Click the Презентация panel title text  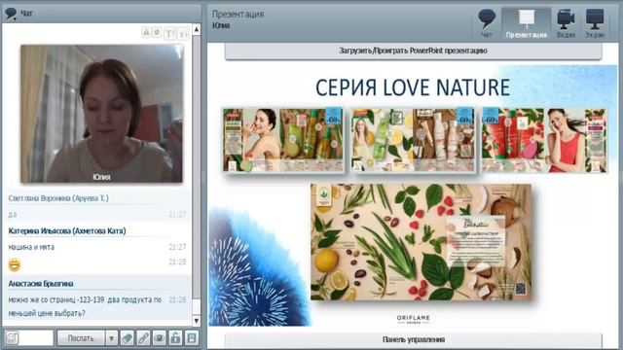pos(238,15)
